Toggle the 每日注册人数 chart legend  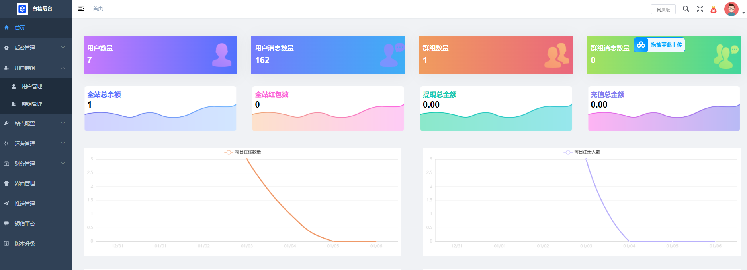[x=582, y=152]
